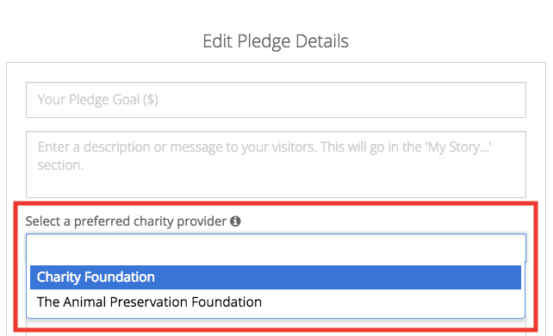Viewport: 553px width, 336px height.
Task: Collapse the charity dropdown via its empty top row
Action: 276,248
